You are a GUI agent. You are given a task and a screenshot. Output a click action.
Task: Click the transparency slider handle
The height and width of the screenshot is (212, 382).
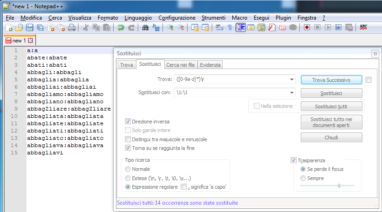(339, 185)
